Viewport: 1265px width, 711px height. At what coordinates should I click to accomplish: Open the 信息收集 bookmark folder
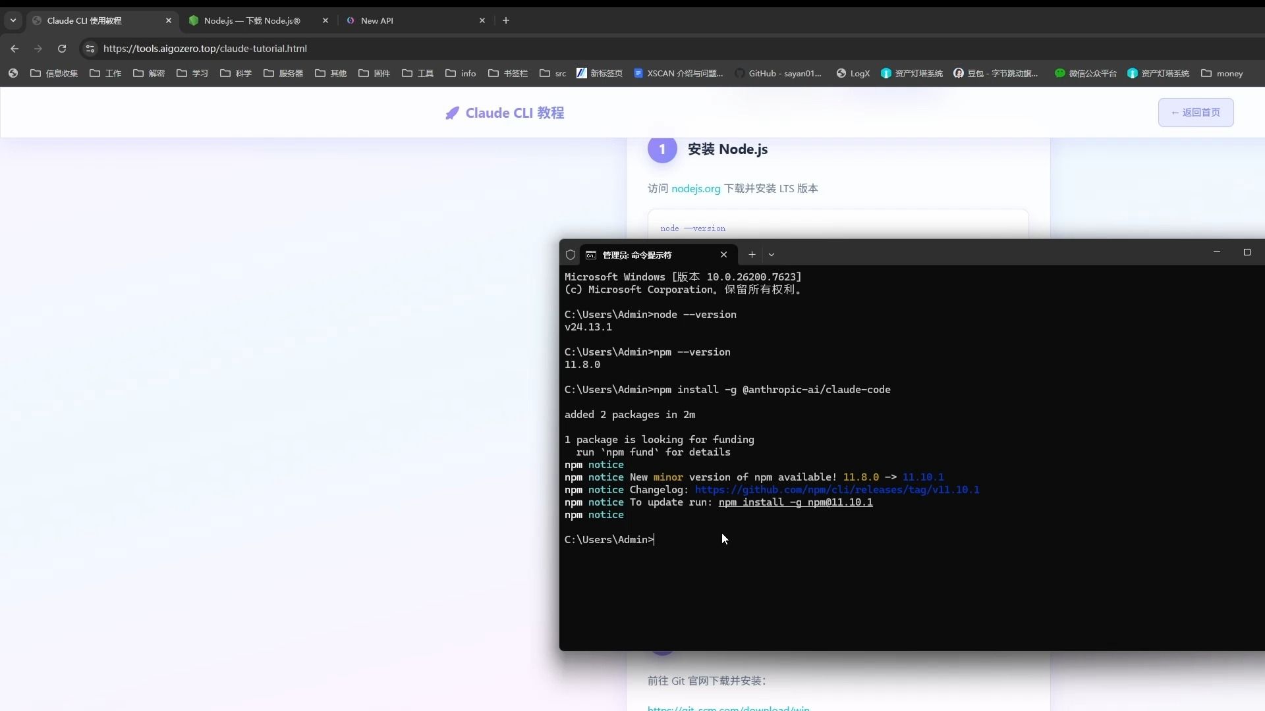pyautogui.click(x=54, y=73)
